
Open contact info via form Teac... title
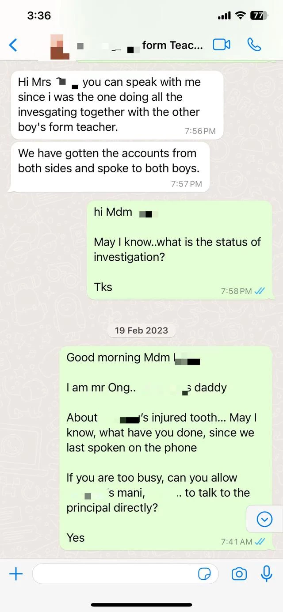coord(172,45)
